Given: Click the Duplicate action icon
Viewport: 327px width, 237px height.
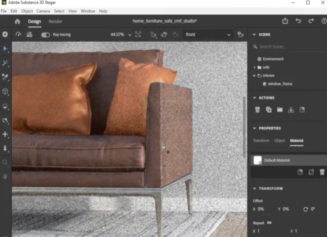Looking at the screenshot, I should tap(268, 110).
